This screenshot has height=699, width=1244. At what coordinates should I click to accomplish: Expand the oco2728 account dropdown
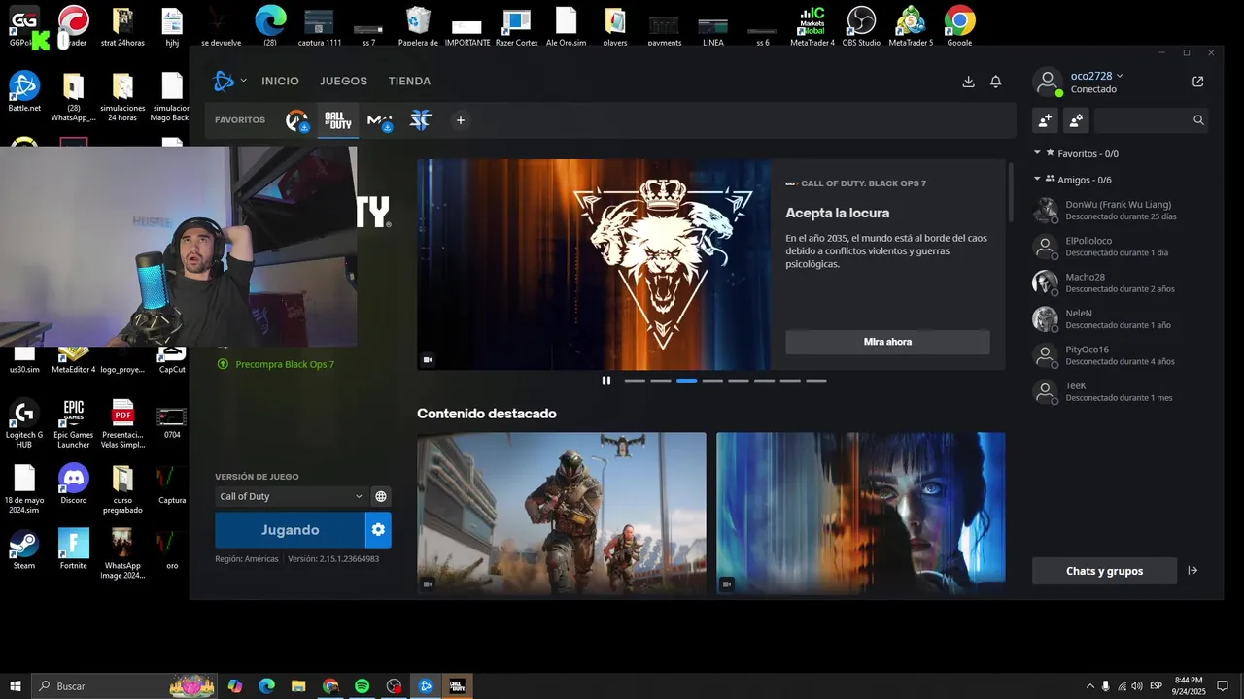pyautogui.click(x=1096, y=76)
